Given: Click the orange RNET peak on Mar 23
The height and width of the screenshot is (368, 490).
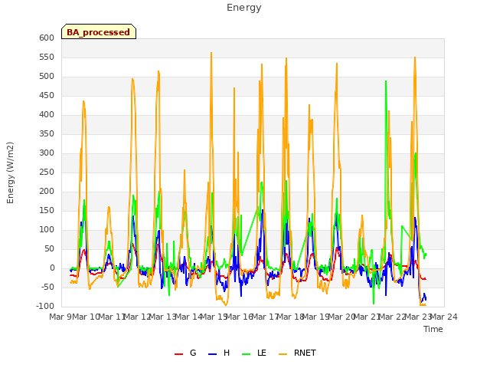Looking at the screenshot, I should [415, 58].
